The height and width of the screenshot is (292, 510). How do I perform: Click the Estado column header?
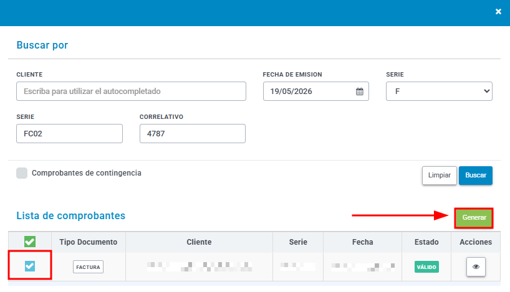(426, 242)
